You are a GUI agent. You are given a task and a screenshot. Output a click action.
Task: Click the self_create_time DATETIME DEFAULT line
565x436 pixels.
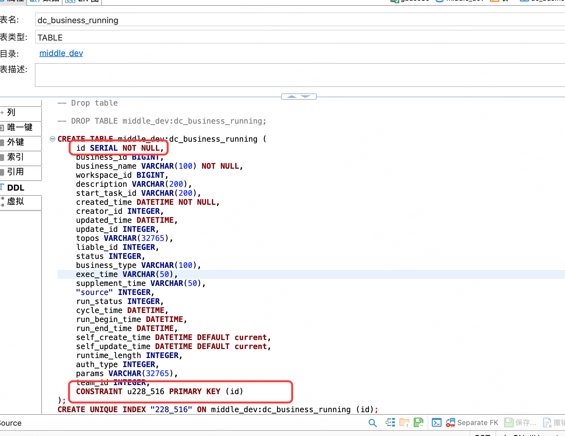point(173,337)
